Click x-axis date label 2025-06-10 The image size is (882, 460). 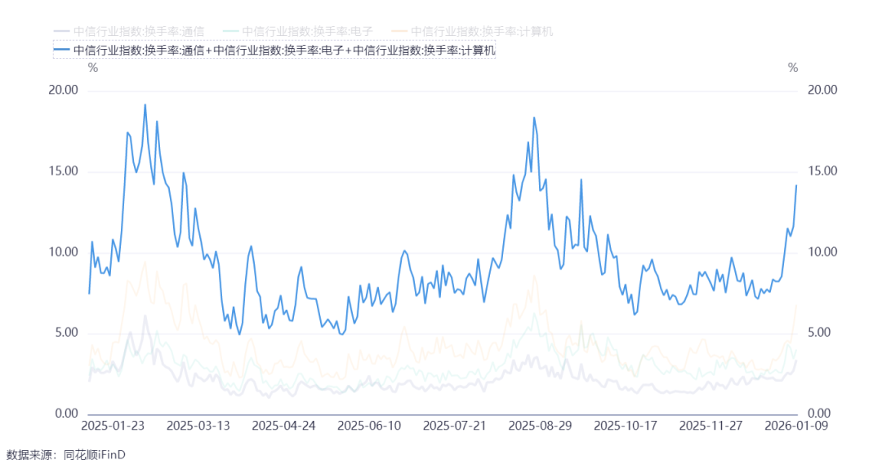[x=369, y=426]
